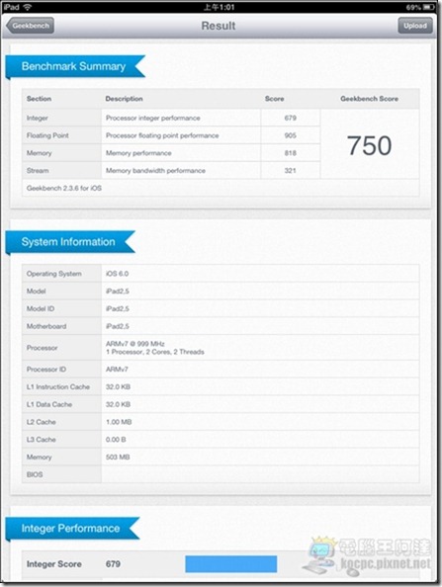Tap the Section column header
The image size is (442, 587).
39,99
